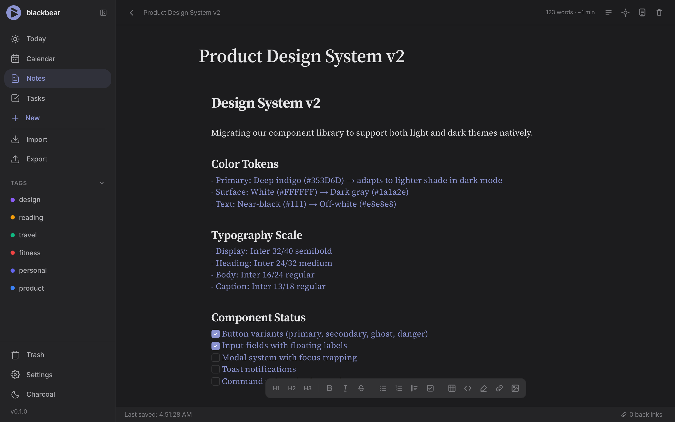Collapse the TAGS section
The image size is (675, 422).
tap(102, 183)
